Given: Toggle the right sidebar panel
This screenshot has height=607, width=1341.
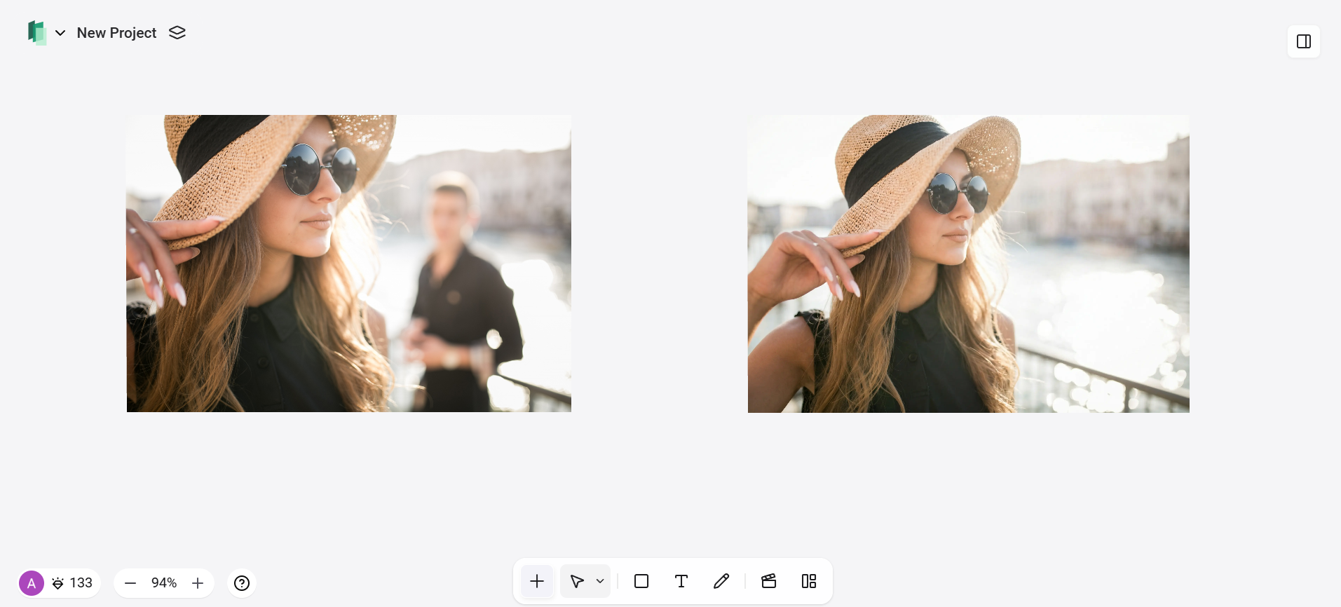Looking at the screenshot, I should (x=1303, y=41).
